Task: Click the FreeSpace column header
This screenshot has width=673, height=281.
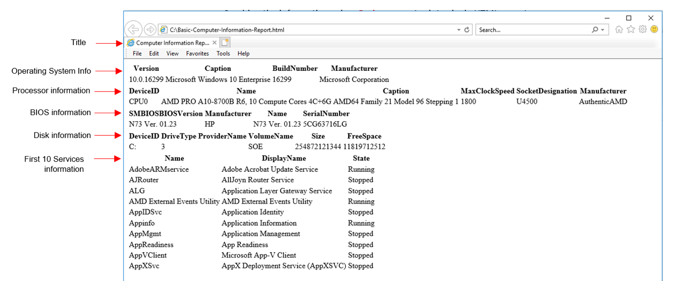Action: (x=364, y=136)
